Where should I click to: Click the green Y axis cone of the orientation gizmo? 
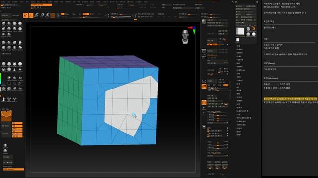coord(194,32)
